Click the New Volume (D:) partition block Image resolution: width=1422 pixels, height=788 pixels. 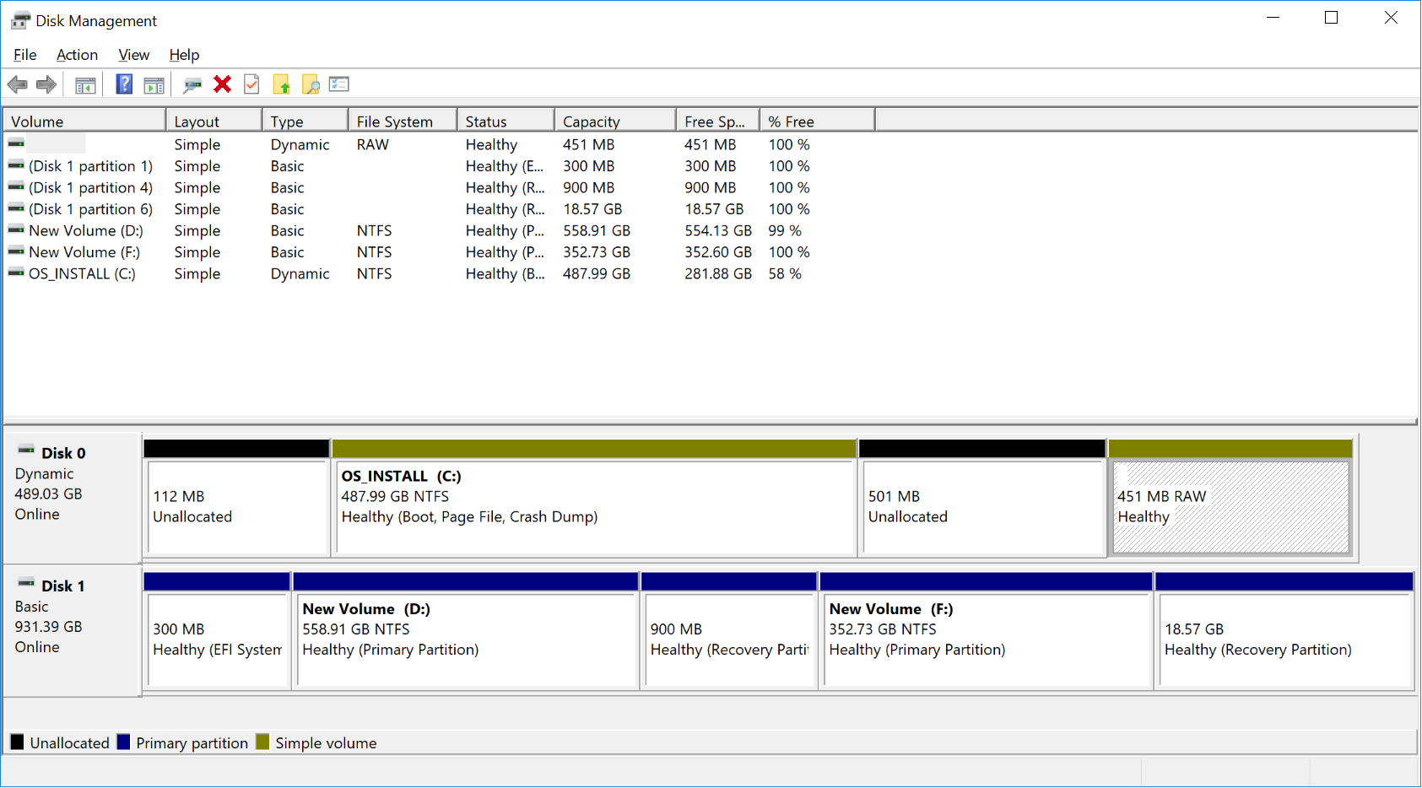point(465,640)
